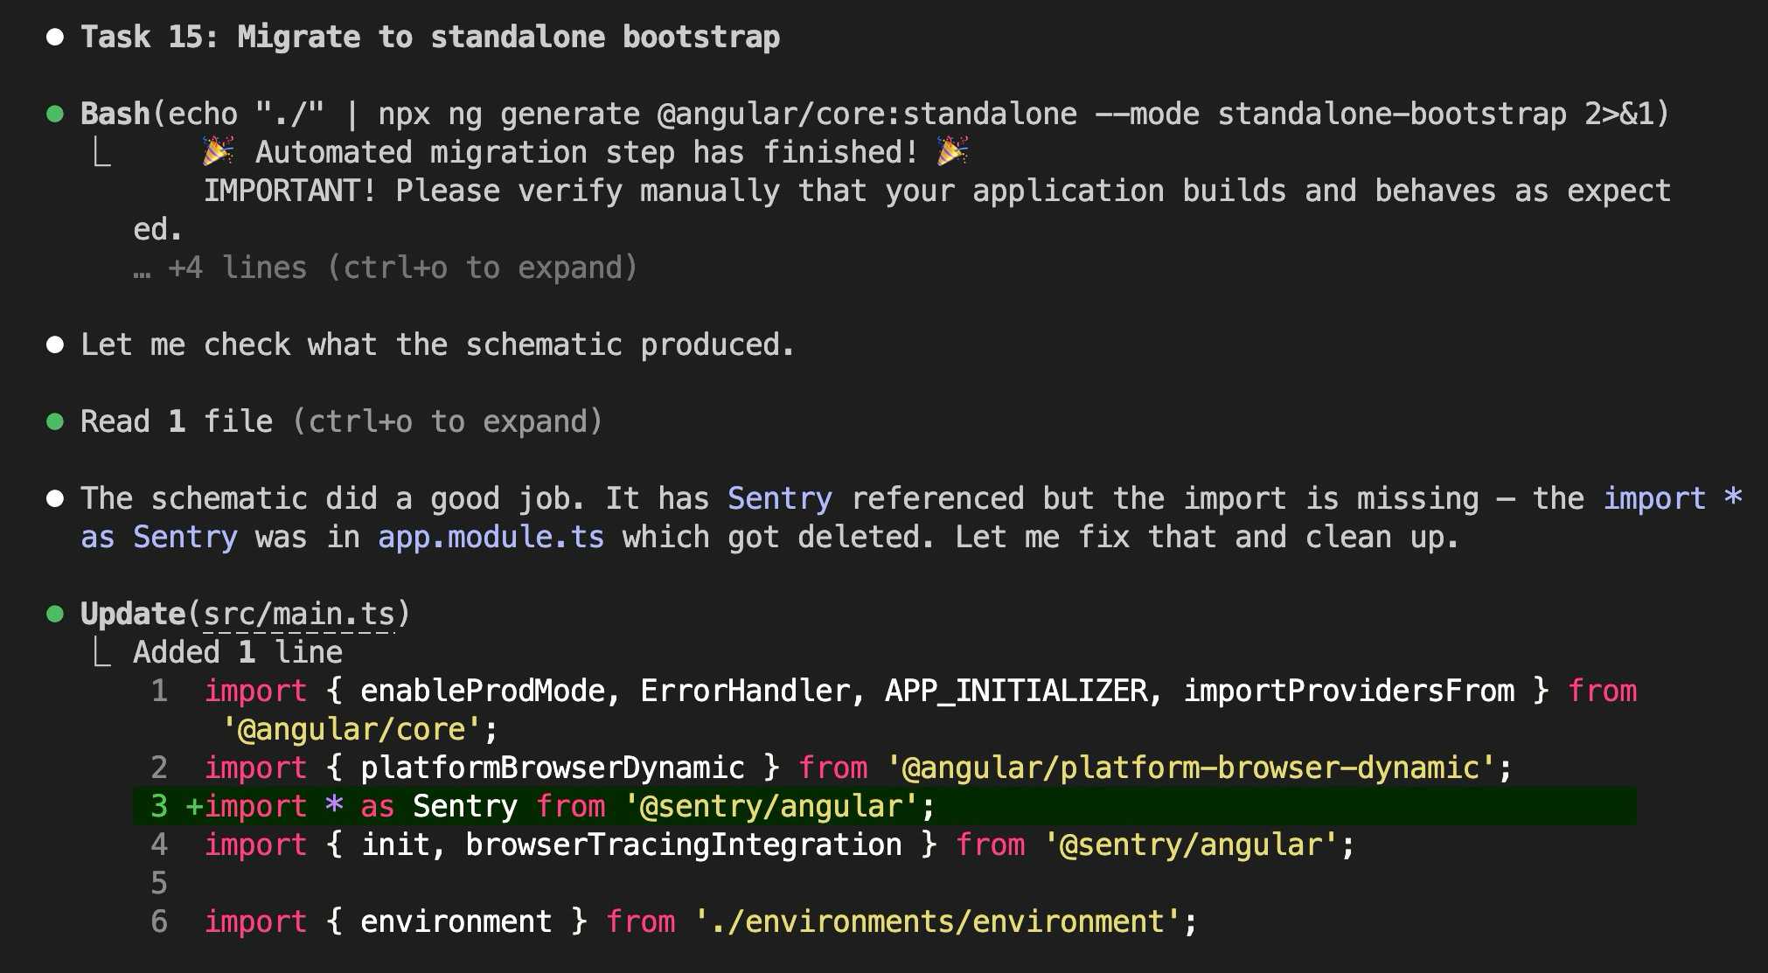
Task: Click the white bullet beside Task 15 heading
Action: coord(55,37)
